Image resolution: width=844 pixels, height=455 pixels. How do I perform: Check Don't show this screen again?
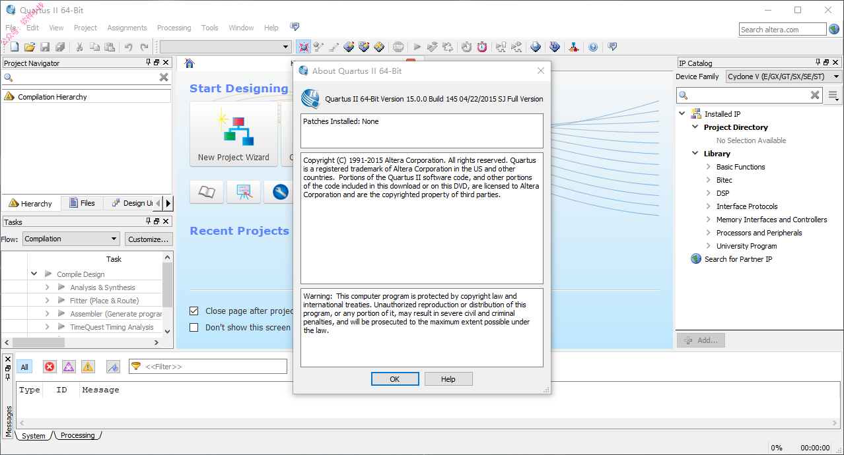(x=194, y=327)
